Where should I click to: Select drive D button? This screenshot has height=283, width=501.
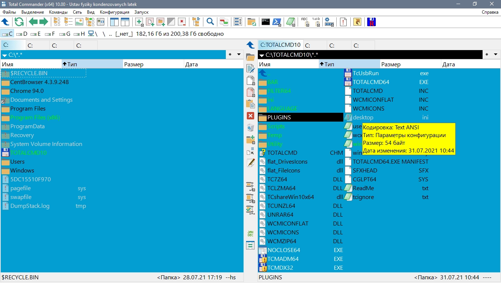pyautogui.click(x=22, y=34)
